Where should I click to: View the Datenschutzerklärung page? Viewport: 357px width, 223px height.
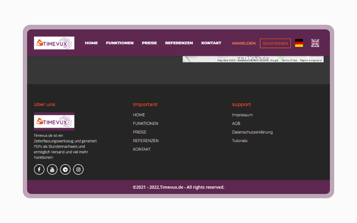(x=252, y=132)
